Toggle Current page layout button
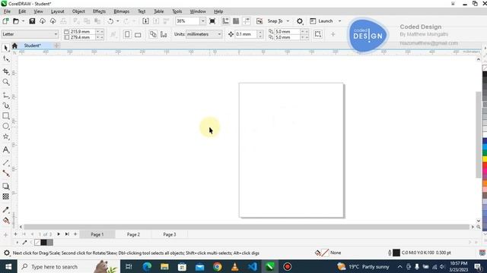 164,34
